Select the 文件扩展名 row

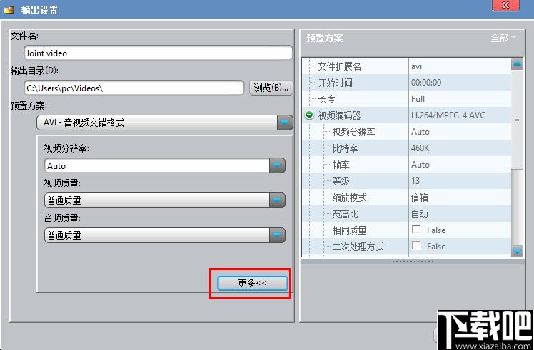(407, 66)
